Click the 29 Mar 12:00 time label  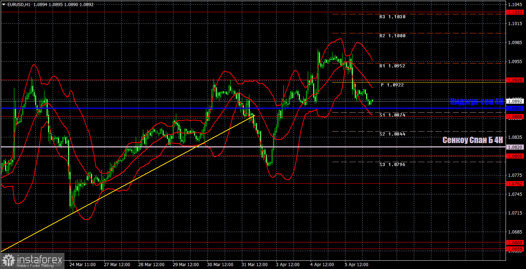(186, 265)
